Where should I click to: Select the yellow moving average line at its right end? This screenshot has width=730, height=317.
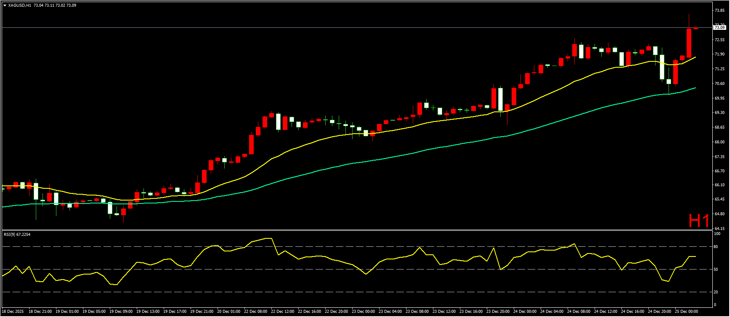[694, 57]
